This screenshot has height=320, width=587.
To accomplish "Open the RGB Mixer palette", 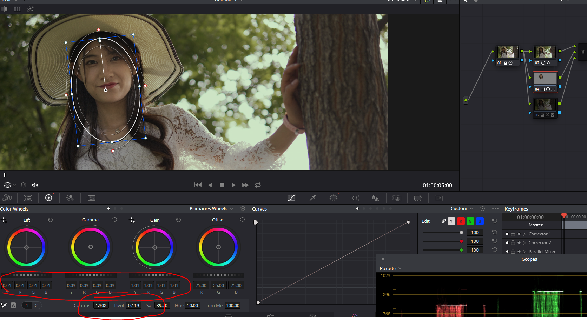I will coord(70,198).
